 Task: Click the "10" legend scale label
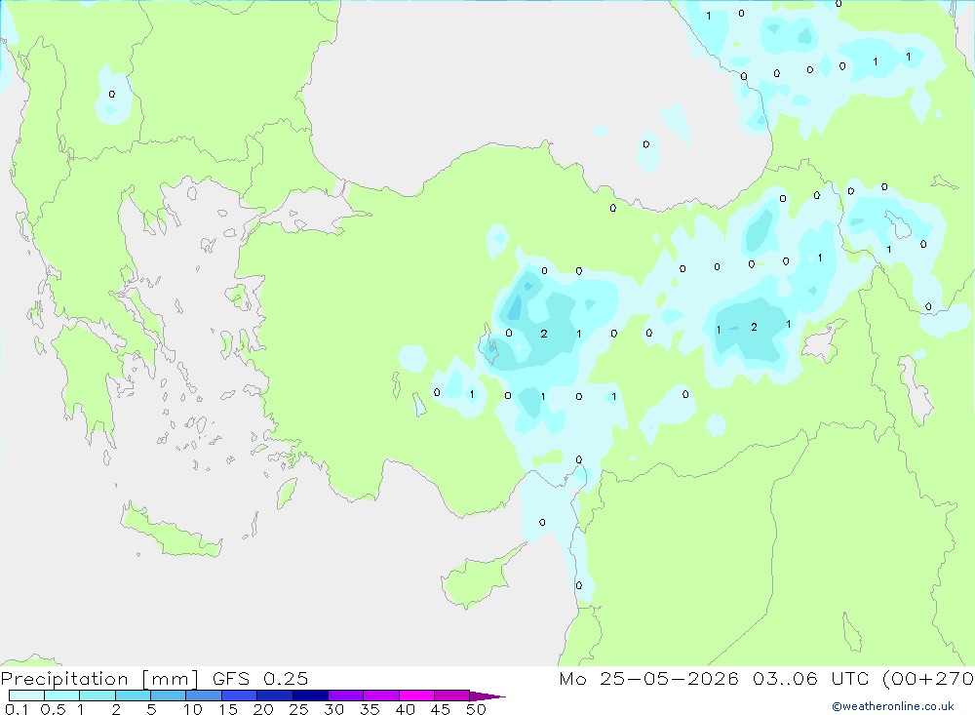[193, 709]
